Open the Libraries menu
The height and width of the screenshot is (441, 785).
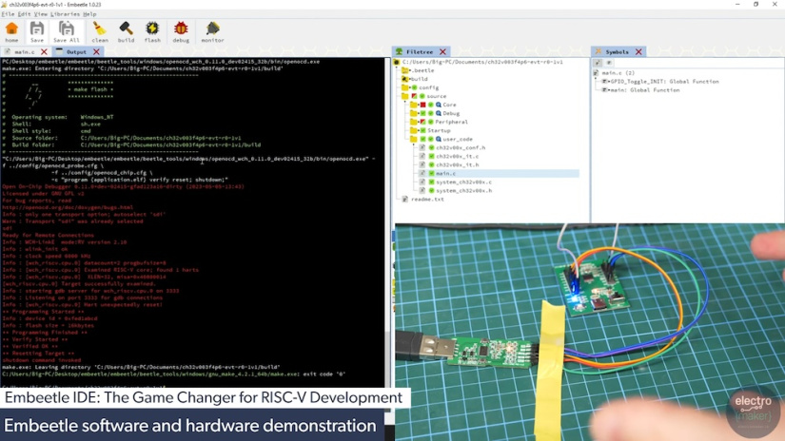(65, 14)
